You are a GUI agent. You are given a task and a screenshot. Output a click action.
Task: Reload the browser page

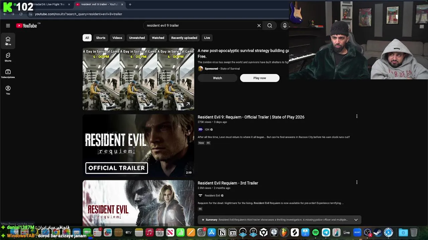coord(21,14)
